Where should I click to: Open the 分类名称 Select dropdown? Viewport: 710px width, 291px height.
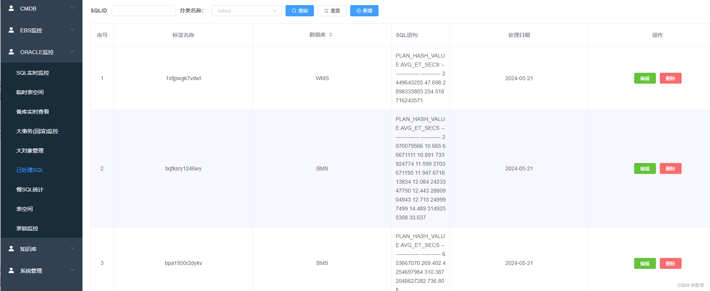pyautogui.click(x=247, y=11)
